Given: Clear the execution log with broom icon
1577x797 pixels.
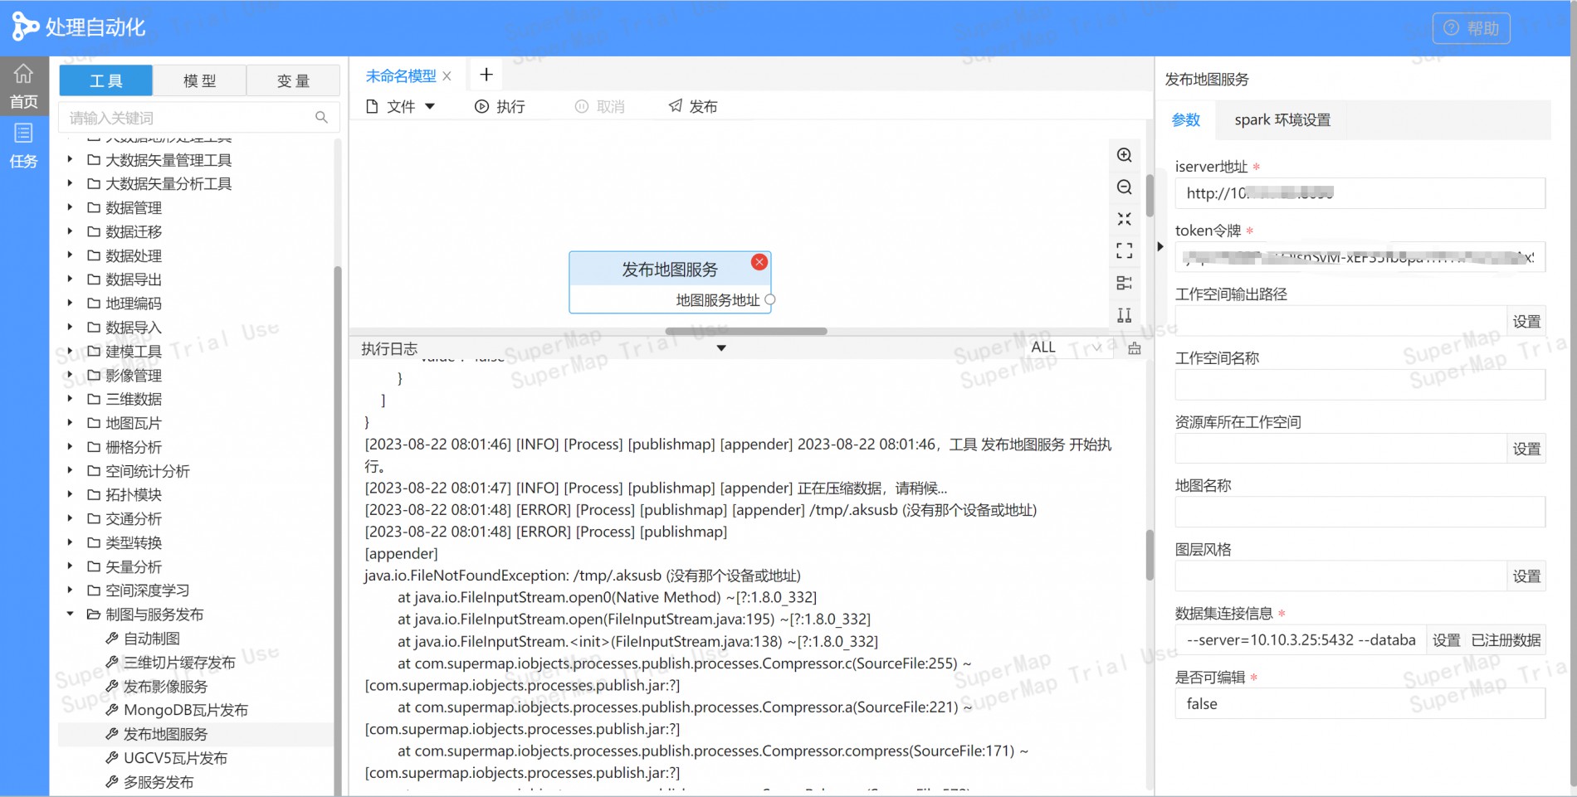Looking at the screenshot, I should point(1135,348).
